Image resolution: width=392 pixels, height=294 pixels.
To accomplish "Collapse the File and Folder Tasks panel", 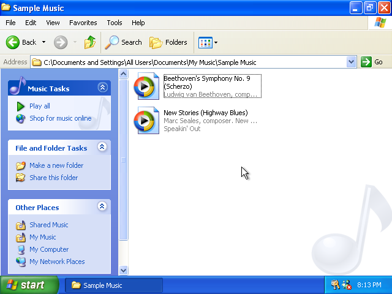I will (x=102, y=147).
